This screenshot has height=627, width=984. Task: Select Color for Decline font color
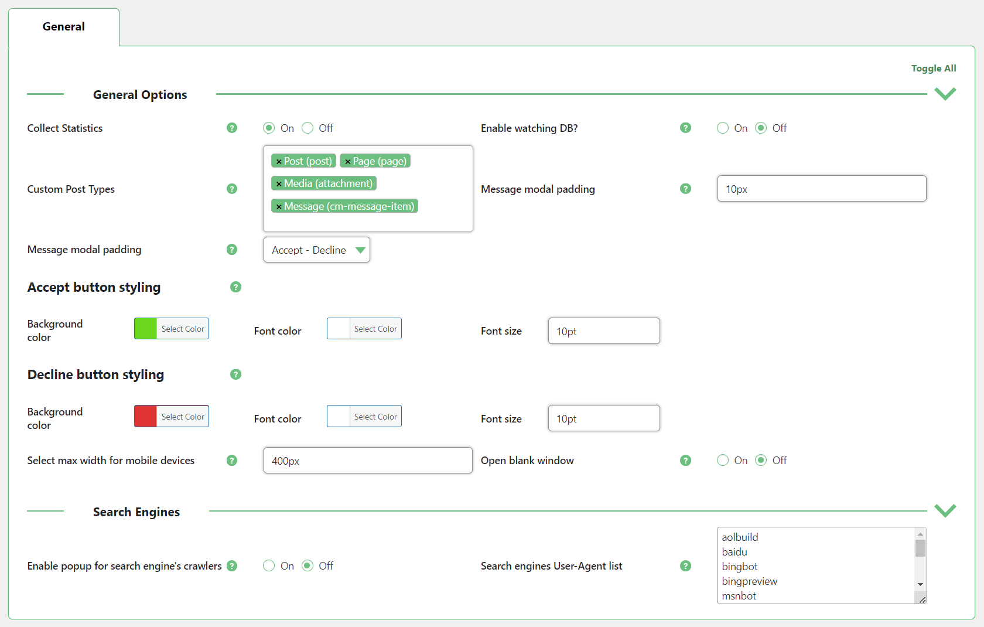click(x=375, y=417)
